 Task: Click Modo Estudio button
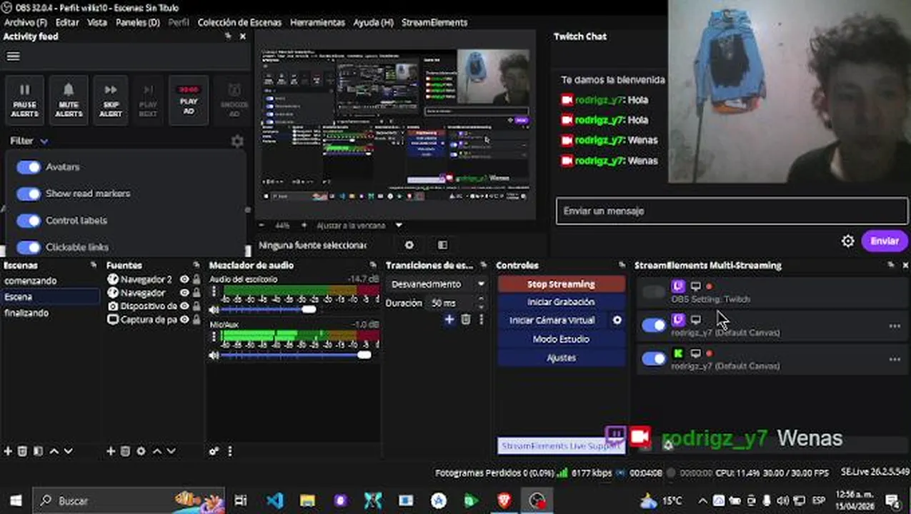point(561,339)
